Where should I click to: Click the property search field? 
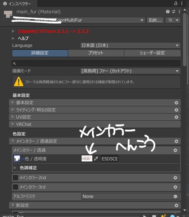coord(96,63)
